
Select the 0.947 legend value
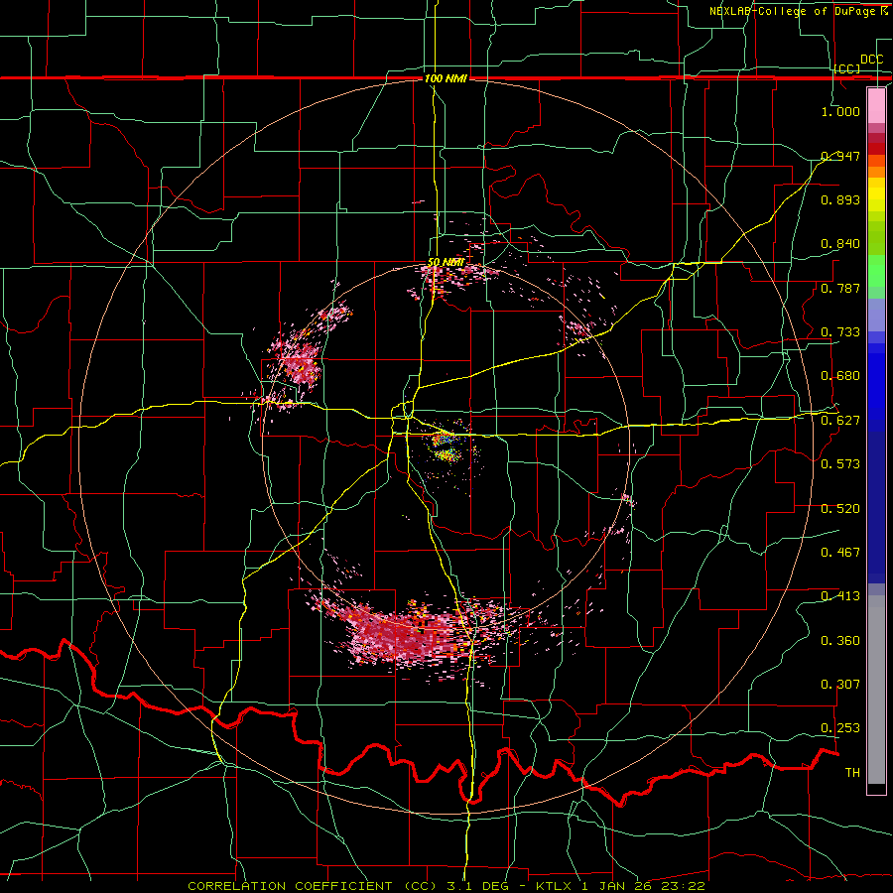(840, 156)
